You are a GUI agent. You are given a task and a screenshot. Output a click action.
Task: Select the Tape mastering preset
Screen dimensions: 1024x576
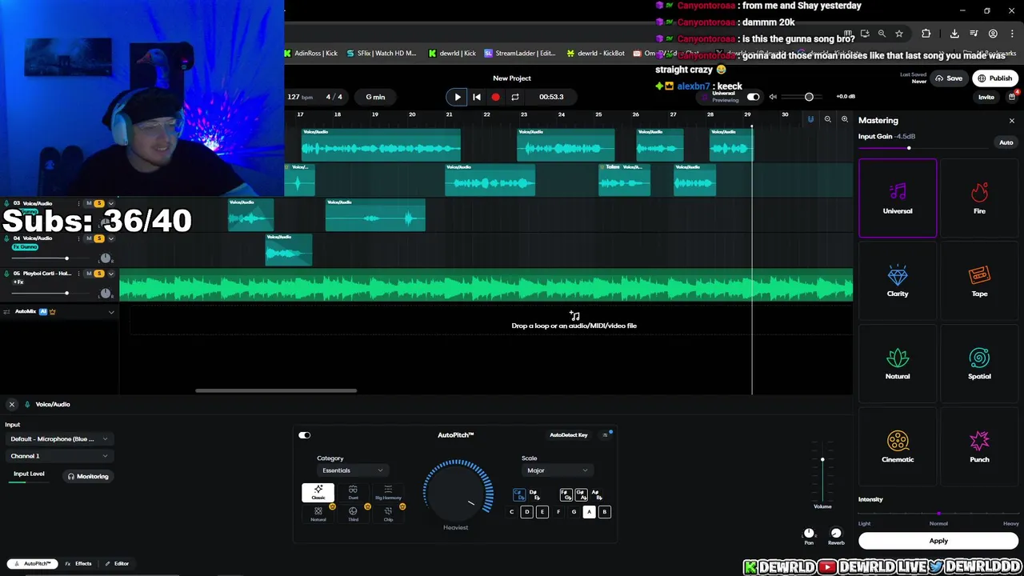[979, 281]
